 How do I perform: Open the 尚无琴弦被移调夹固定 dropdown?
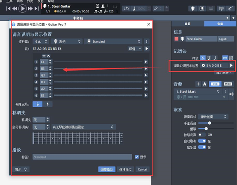(84, 127)
